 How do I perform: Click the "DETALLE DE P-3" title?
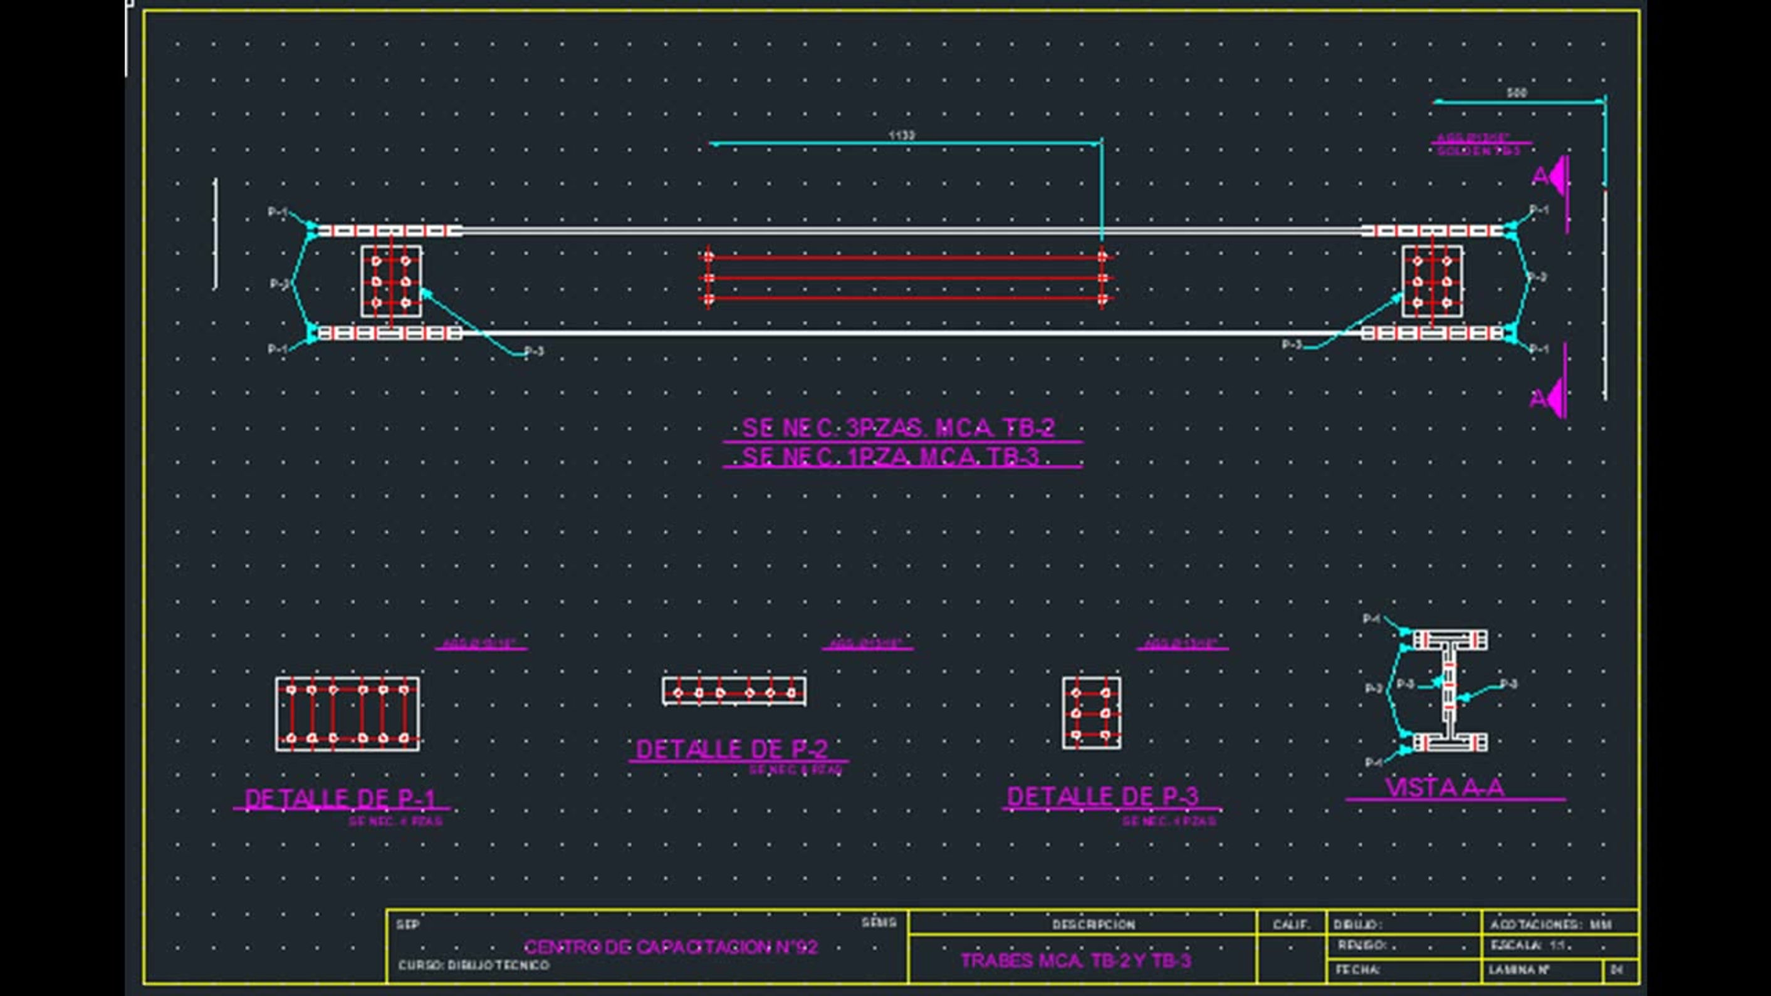click(1103, 796)
